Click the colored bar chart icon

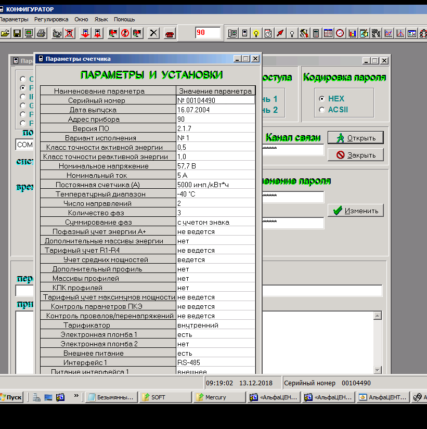pyautogui.click(x=352, y=33)
